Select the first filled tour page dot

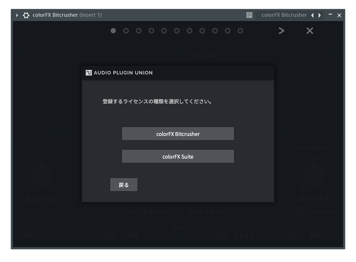(x=113, y=31)
